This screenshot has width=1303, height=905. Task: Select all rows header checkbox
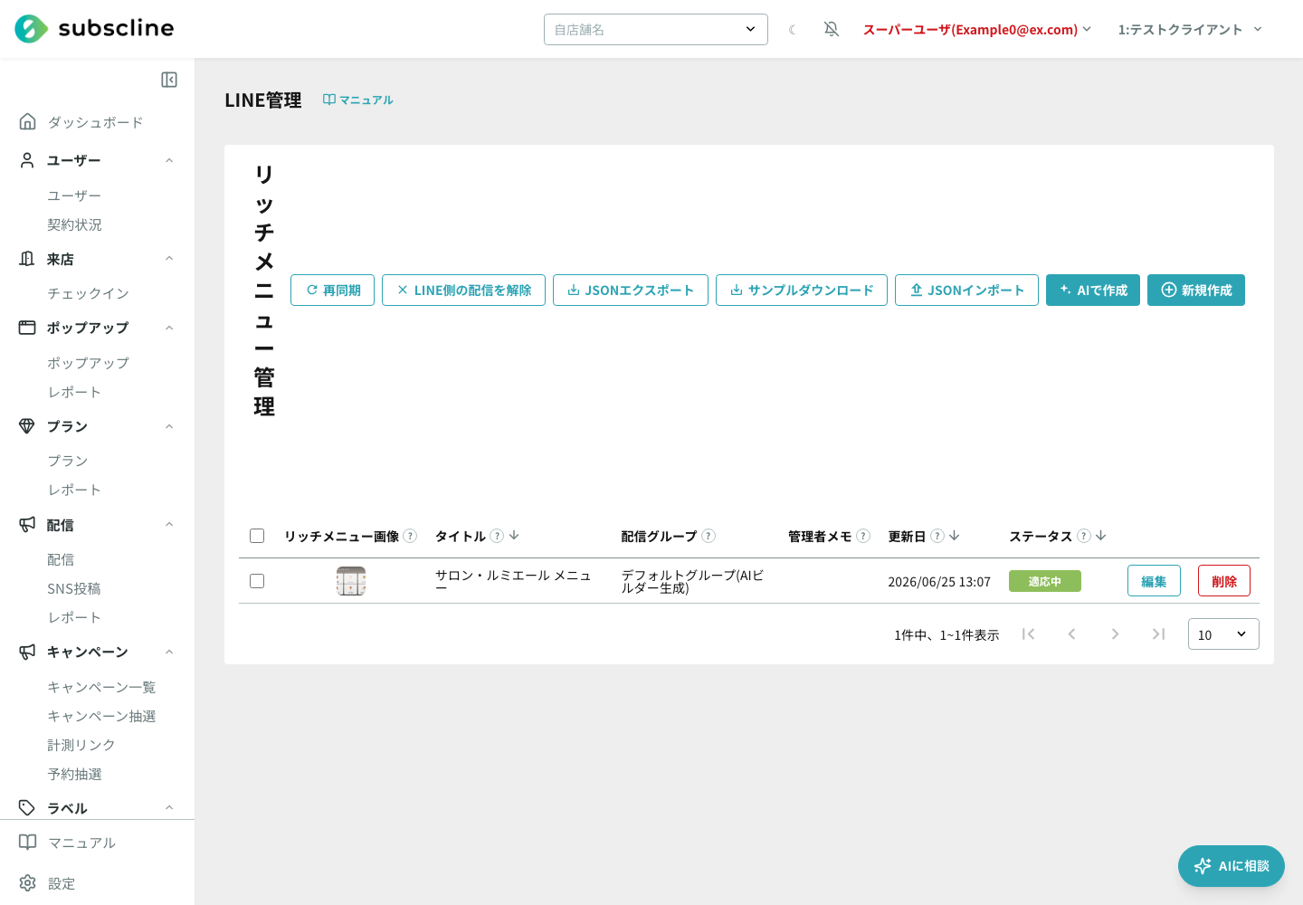pos(257,536)
